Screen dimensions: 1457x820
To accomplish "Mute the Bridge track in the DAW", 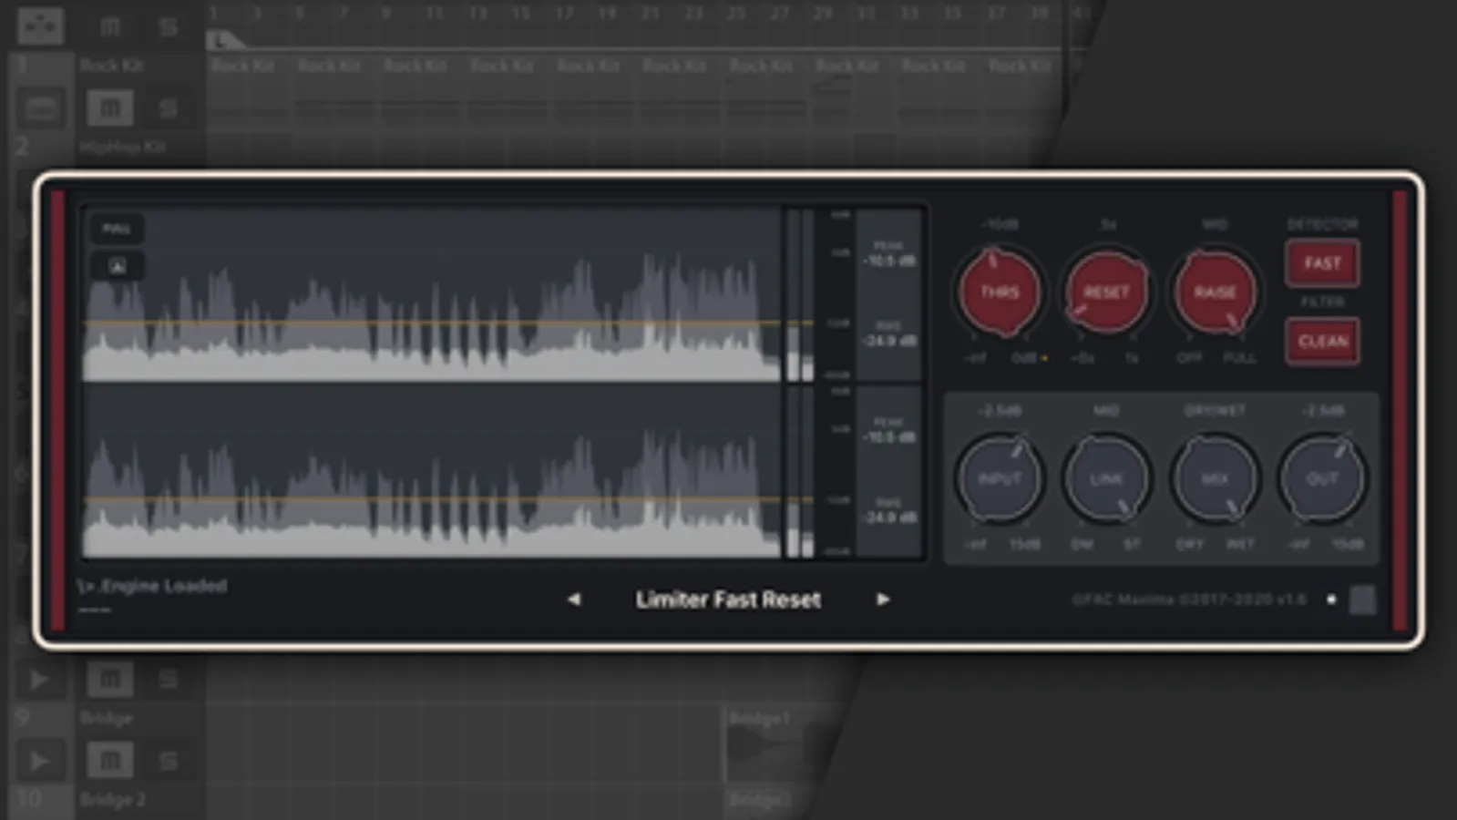I will 109,760.
